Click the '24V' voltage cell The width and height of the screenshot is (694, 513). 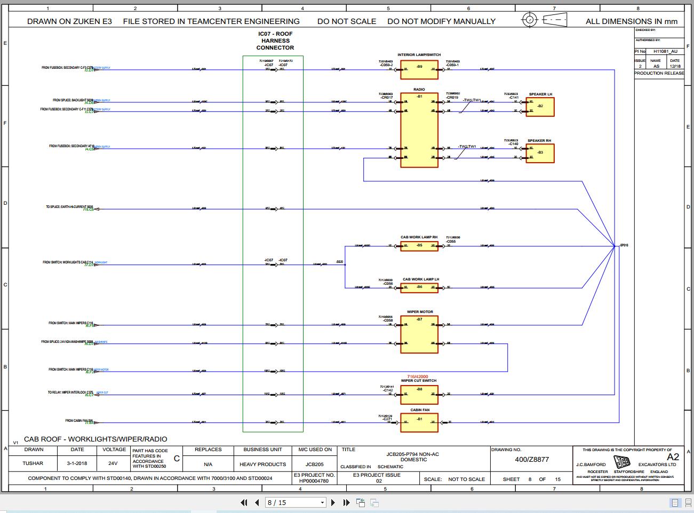pyautogui.click(x=113, y=463)
